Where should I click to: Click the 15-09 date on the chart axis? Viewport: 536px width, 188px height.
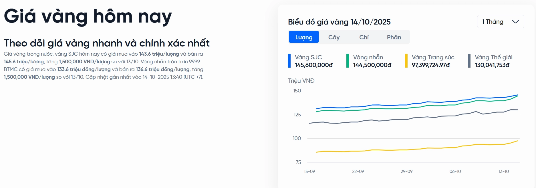pyautogui.click(x=309, y=171)
